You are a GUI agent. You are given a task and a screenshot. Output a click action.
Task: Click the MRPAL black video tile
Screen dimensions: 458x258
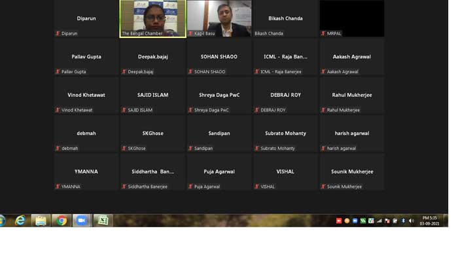[352, 18]
